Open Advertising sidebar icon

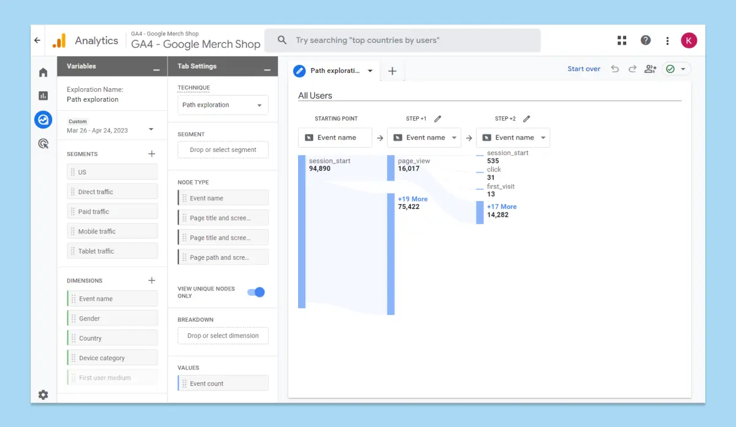[x=43, y=144]
